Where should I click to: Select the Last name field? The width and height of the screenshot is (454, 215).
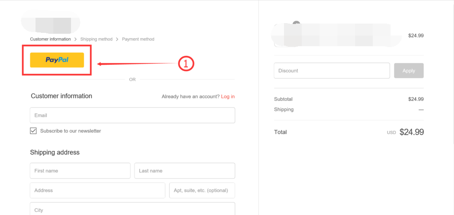pyautogui.click(x=184, y=171)
